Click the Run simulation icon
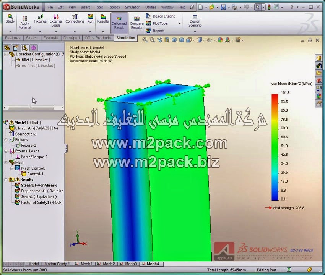 coord(90,18)
